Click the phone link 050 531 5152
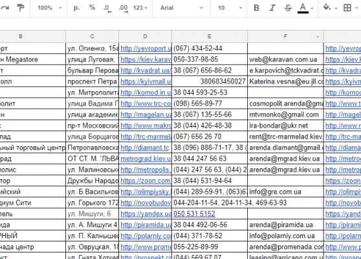The width and height of the screenshot is (361, 259). click(194, 214)
